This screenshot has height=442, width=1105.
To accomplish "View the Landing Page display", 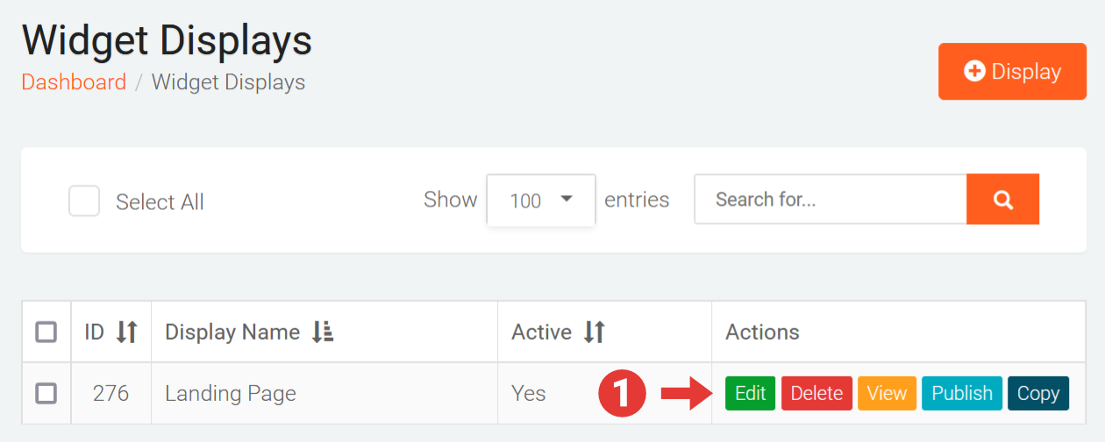I will pyautogui.click(x=887, y=394).
